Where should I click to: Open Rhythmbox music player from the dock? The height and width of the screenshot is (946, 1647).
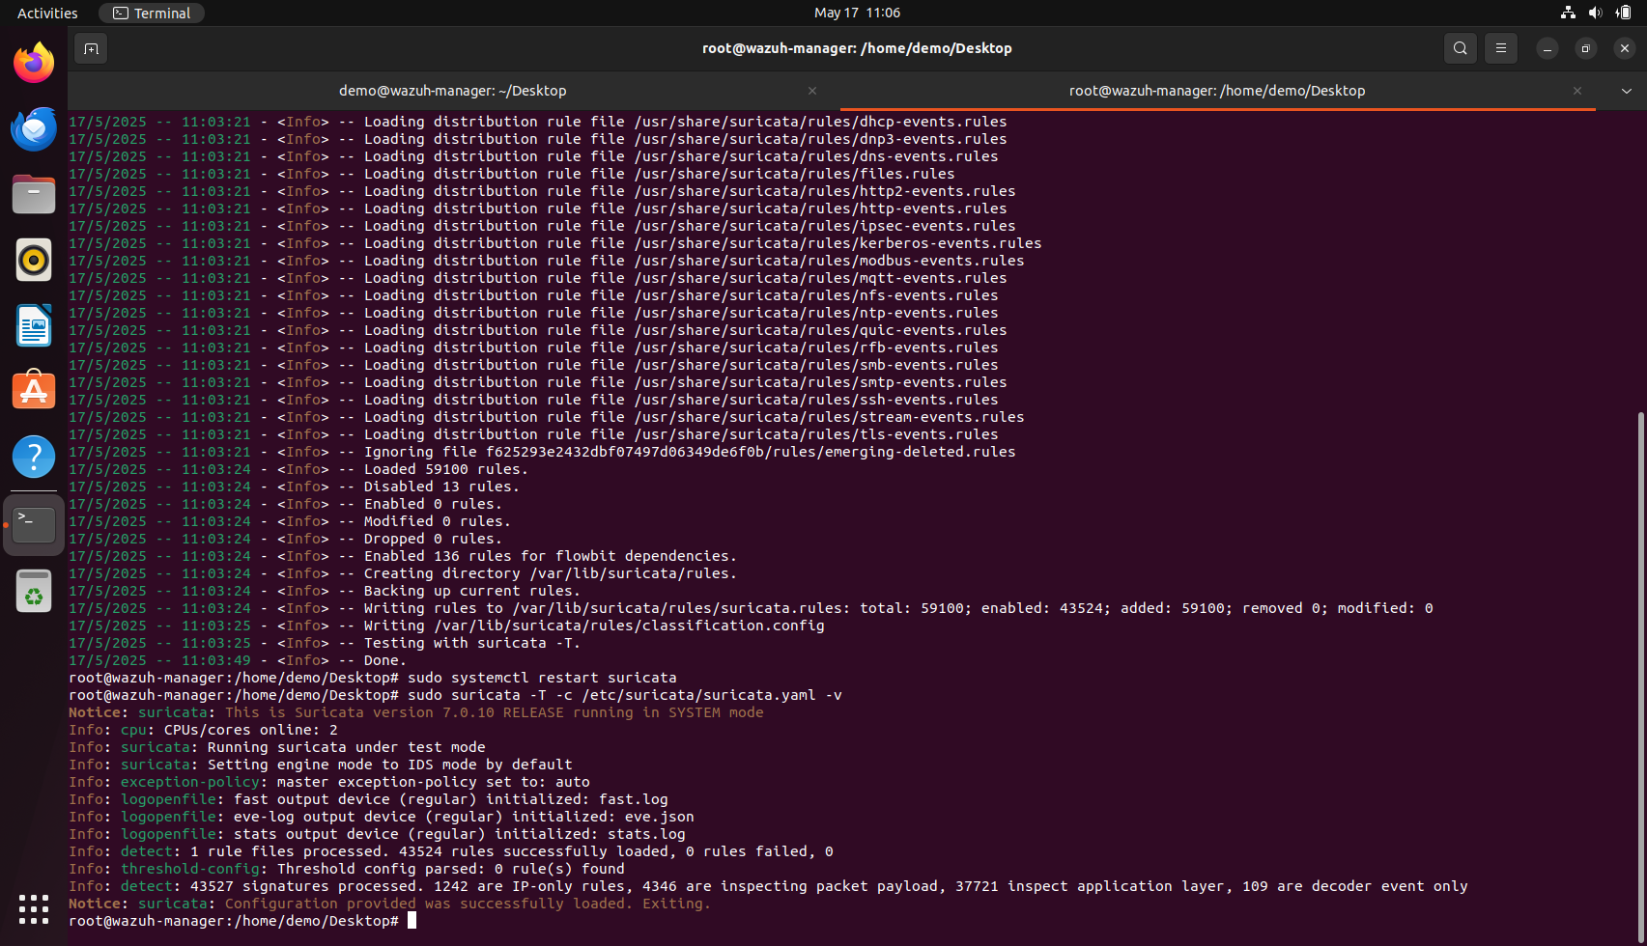[34, 260]
